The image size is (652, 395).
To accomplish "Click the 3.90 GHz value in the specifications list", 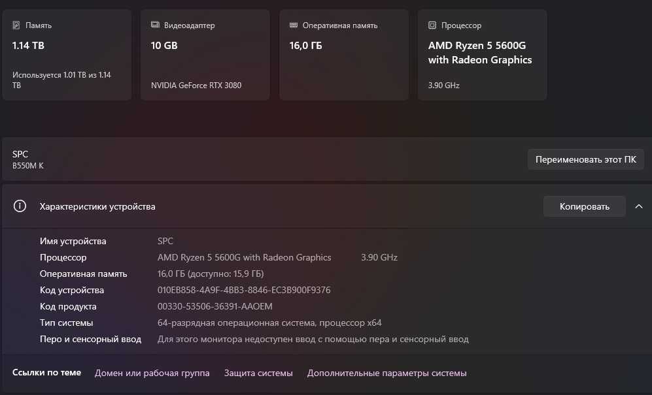I will click(x=379, y=257).
